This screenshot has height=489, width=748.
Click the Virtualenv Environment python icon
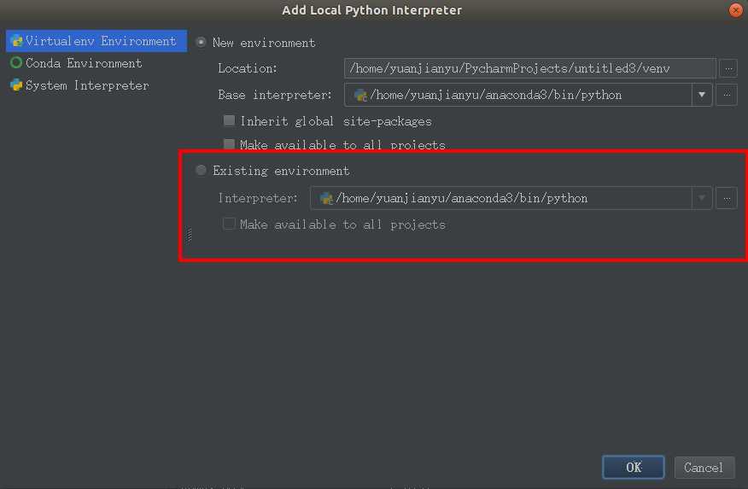[16, 41]
